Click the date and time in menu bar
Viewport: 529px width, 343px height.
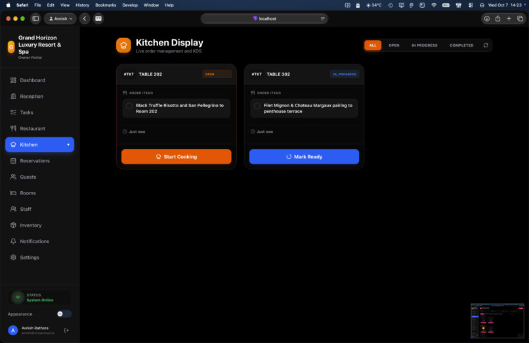505,5
